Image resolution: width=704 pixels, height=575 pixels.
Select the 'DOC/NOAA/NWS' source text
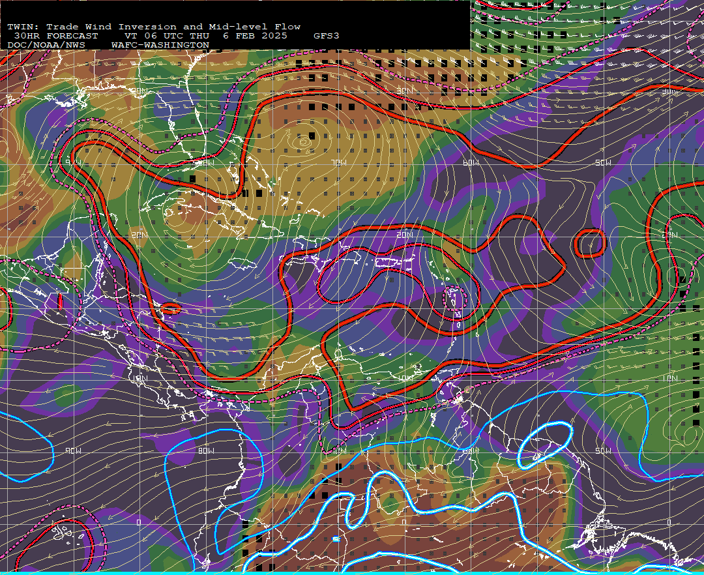click(46, 46)
